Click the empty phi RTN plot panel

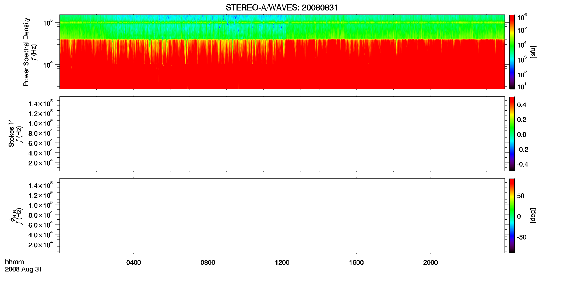coord(282,216)
